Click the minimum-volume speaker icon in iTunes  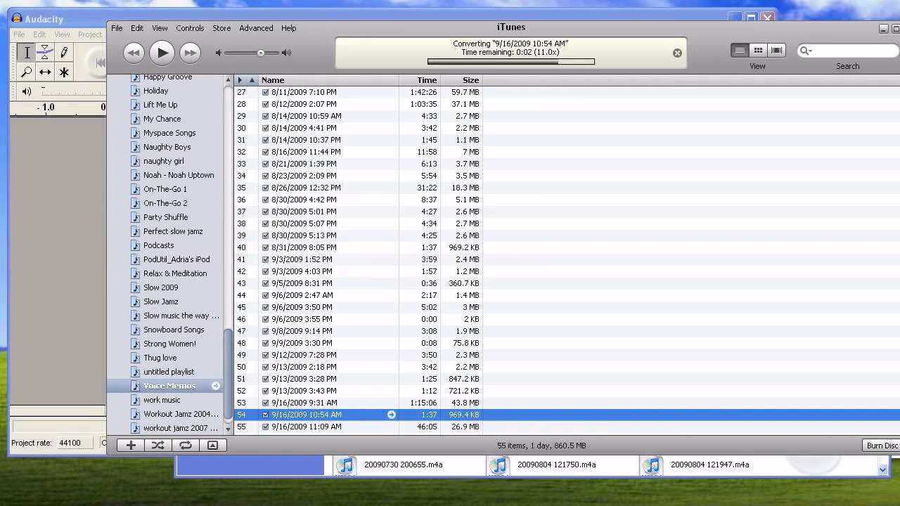point(219,53)
